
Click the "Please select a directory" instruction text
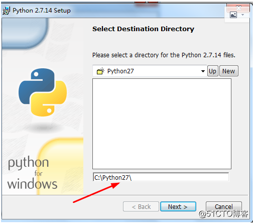click(164, 55)
